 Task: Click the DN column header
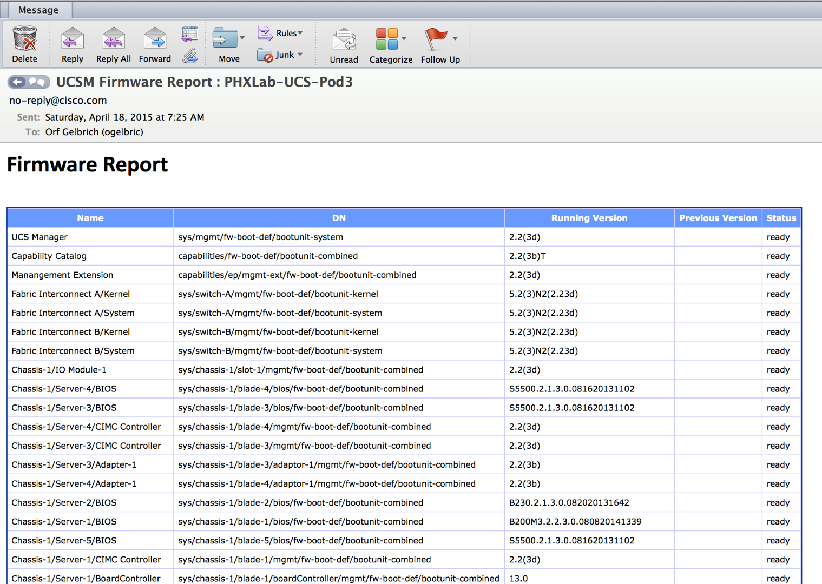(339, 218)
